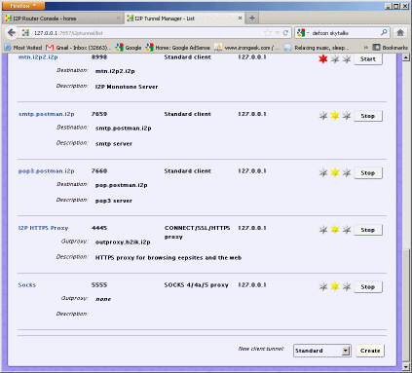Open Home: Google AdSense bookmark

tap(178, 48)
